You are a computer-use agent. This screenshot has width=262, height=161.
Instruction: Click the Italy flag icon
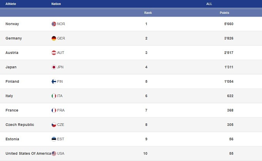54,96
